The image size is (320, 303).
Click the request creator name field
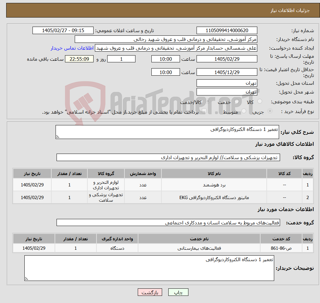click(x=176, y=48)
